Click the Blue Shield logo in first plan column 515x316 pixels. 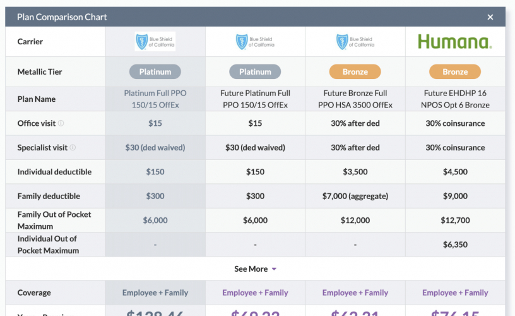tap(155, 42)
